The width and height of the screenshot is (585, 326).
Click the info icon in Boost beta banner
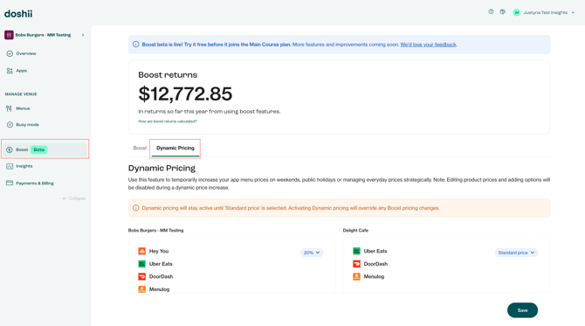(136, 45)
